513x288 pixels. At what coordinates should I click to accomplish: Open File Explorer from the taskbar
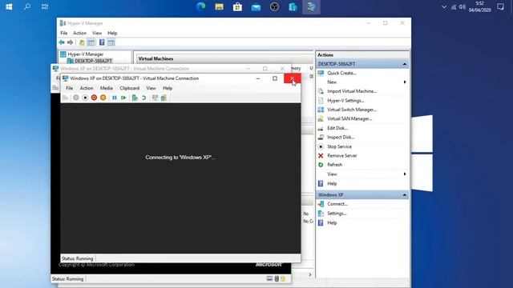click(219, 6)
